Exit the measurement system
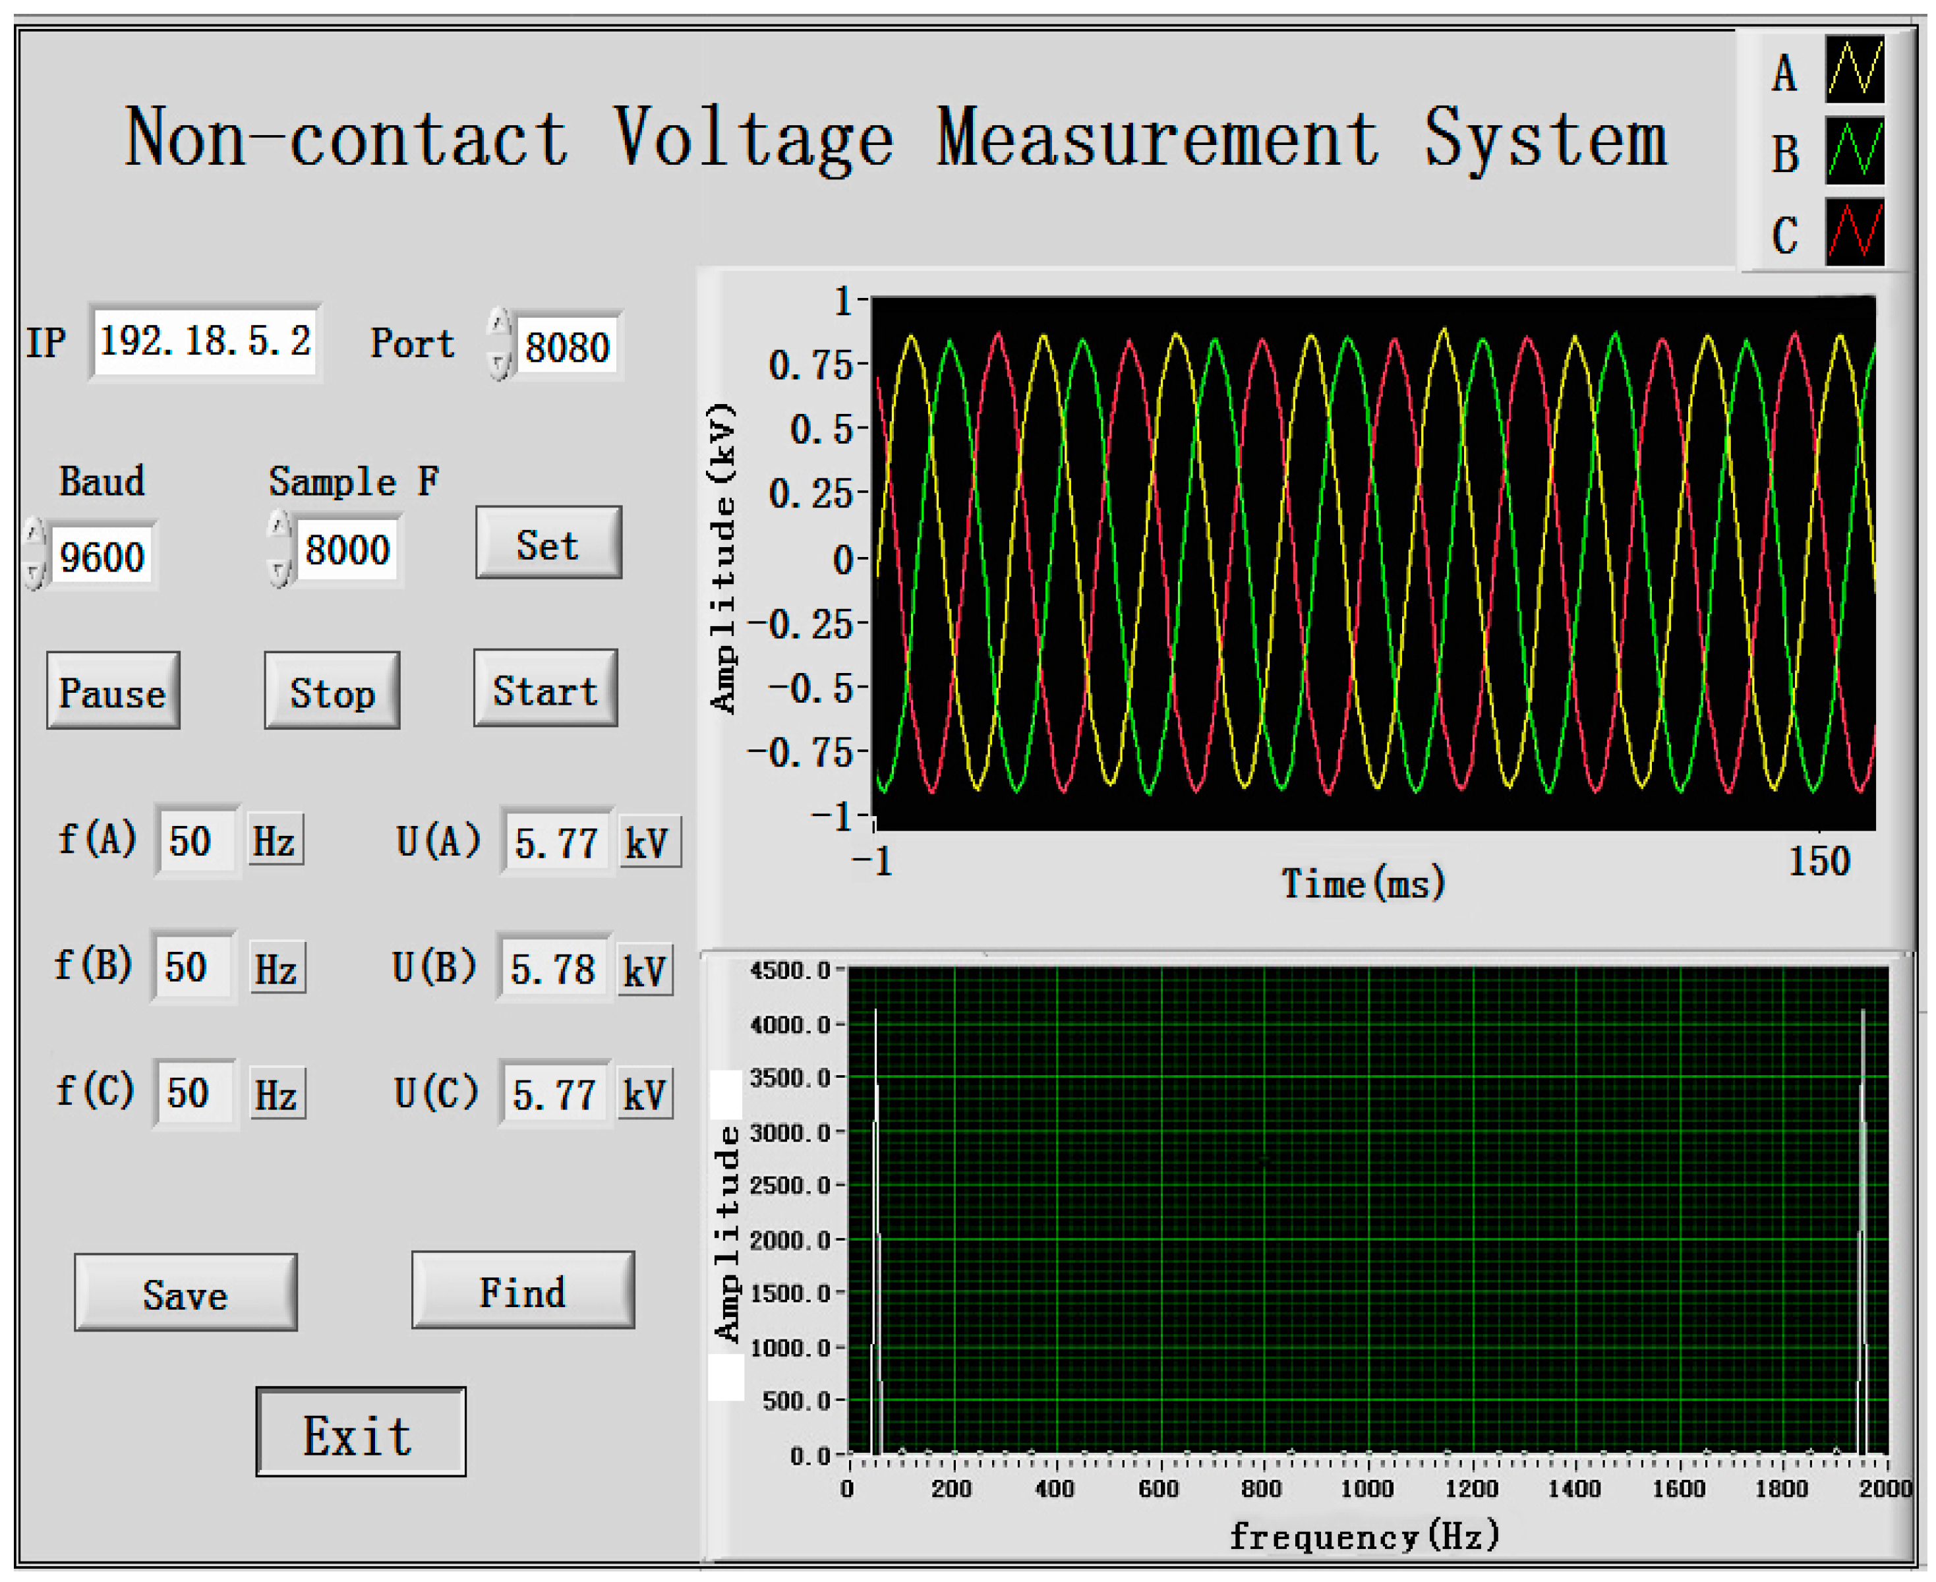The image size is (1936, 1582). 360,1432
